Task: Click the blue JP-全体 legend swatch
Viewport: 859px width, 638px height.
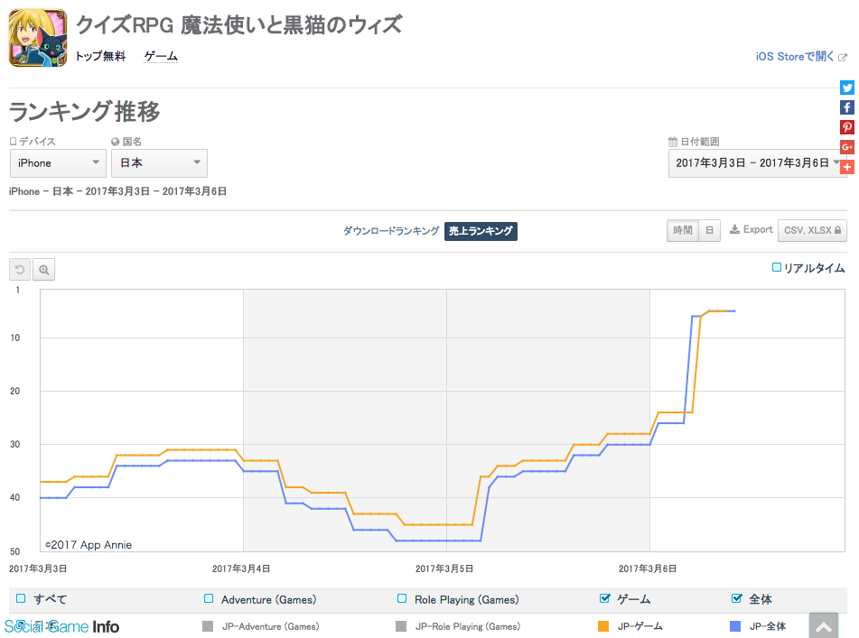Action: pyautogui.click(x=735, y=626)
